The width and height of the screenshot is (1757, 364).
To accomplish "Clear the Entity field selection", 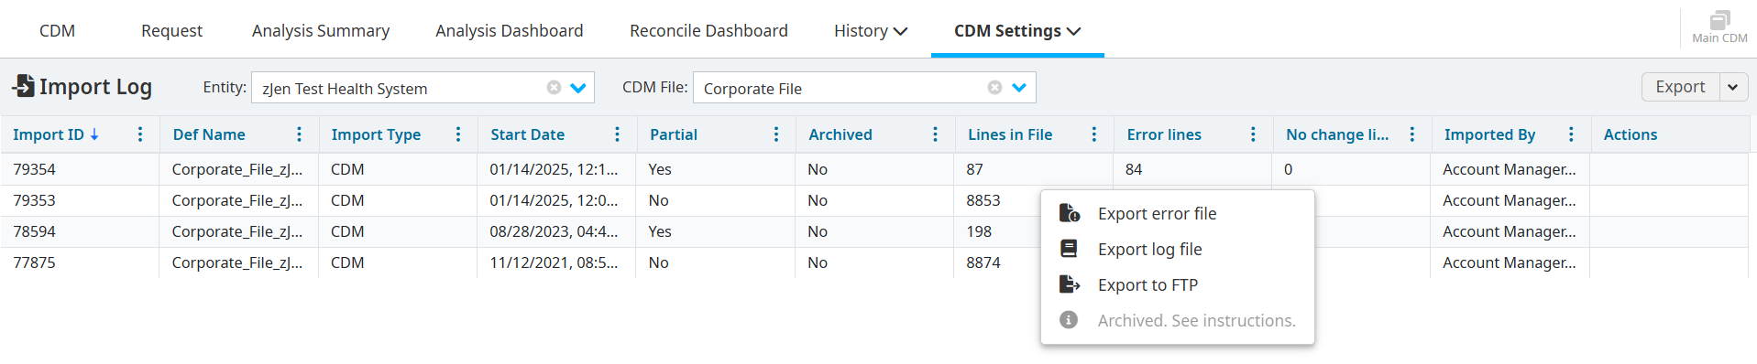I will coord(554,88).
